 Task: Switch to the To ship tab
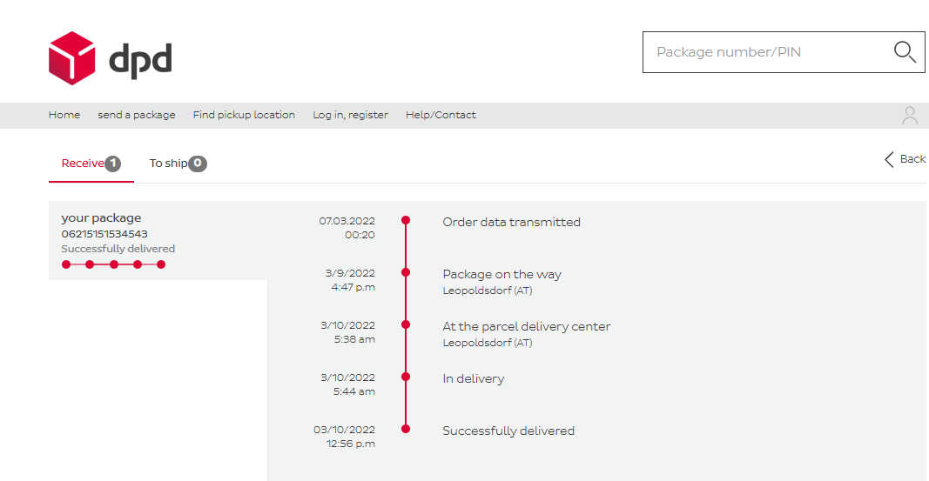(168, 164)
